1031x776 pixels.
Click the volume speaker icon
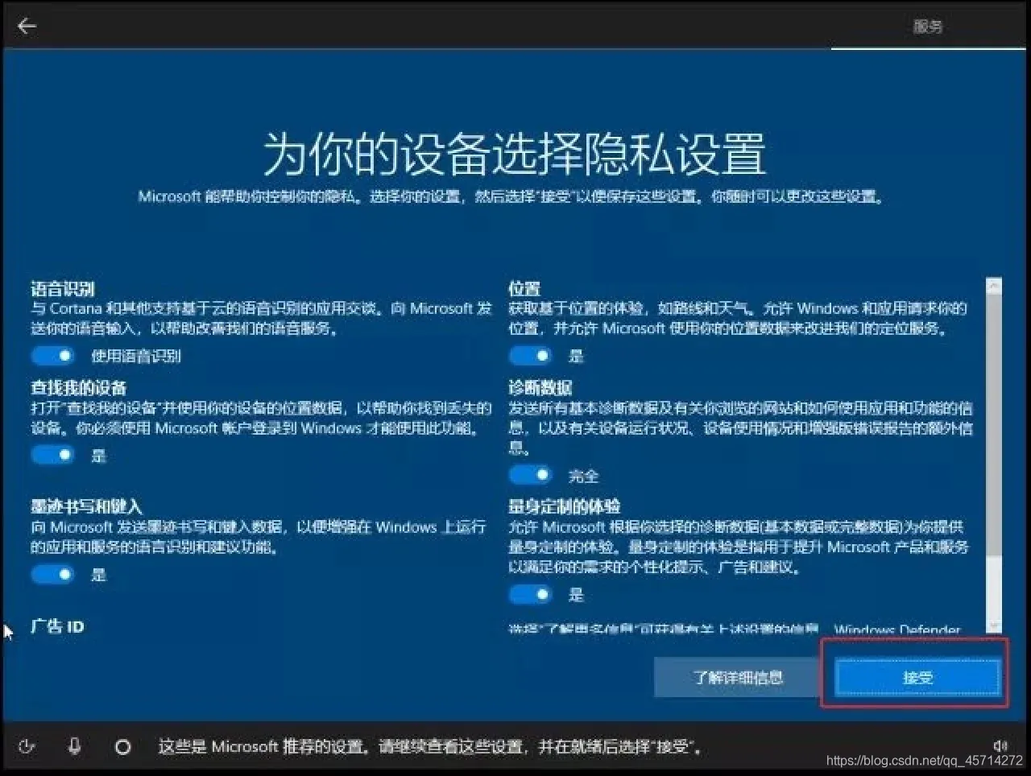point(1000,745)
